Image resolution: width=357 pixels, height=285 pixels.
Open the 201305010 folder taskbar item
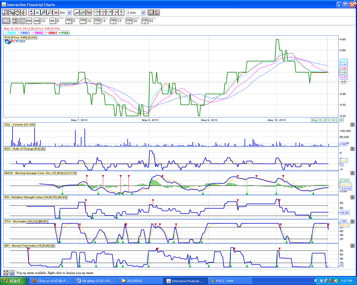[x=141, y=281]
